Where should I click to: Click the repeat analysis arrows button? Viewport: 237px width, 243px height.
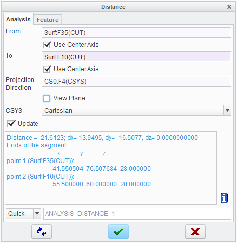tap(42, 232)
